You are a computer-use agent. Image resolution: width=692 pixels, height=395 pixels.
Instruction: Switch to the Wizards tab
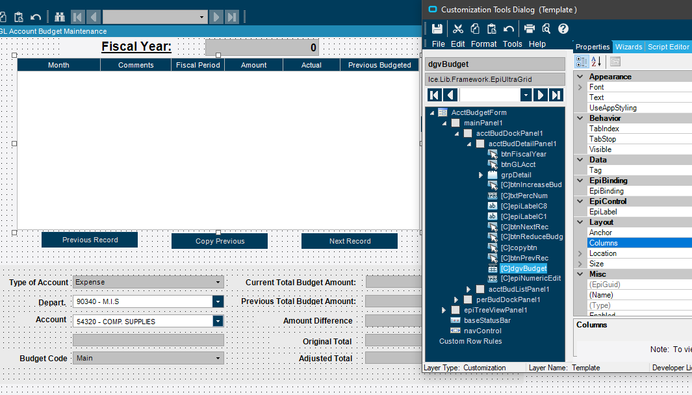[x=628, y=47]
